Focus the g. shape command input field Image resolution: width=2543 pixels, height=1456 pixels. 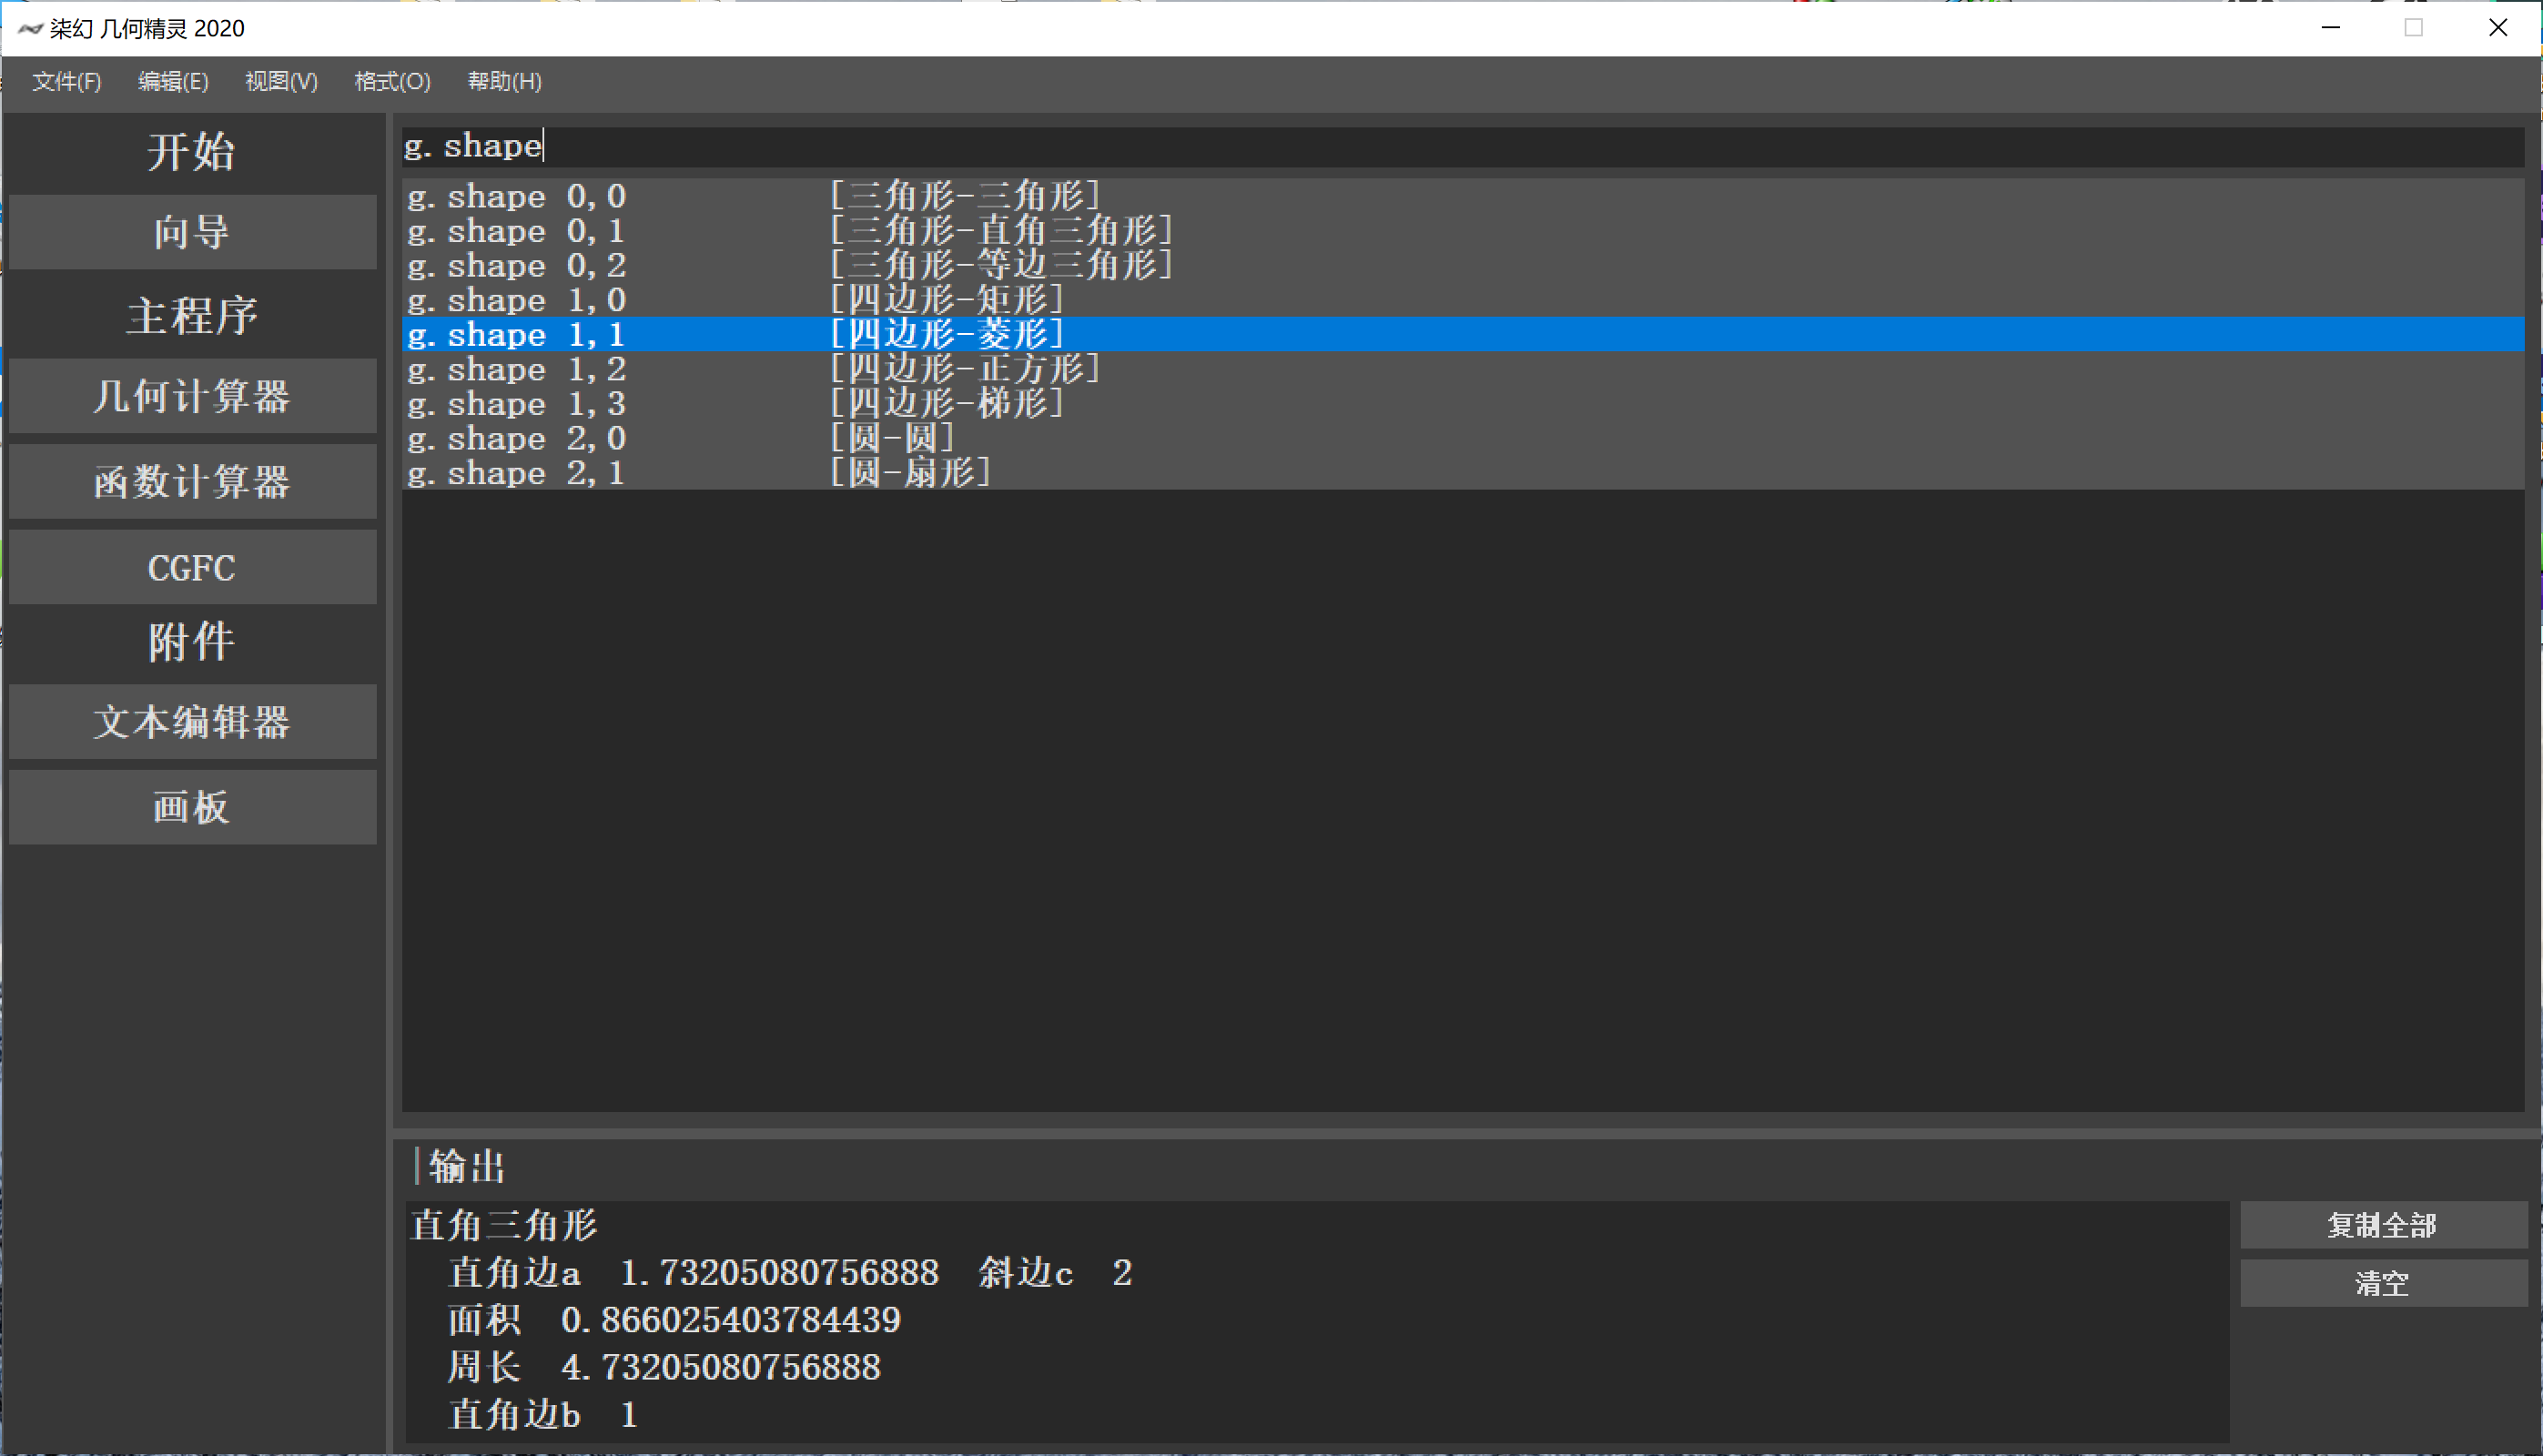click(x=1462, y=146)
